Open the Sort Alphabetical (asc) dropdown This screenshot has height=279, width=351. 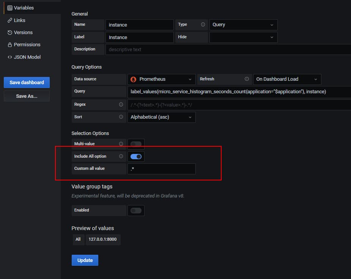pyautogui.click(x=161, y=117)
